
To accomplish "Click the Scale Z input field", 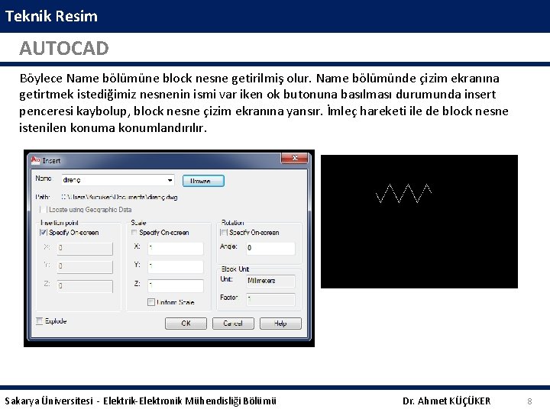I will 176,285.
